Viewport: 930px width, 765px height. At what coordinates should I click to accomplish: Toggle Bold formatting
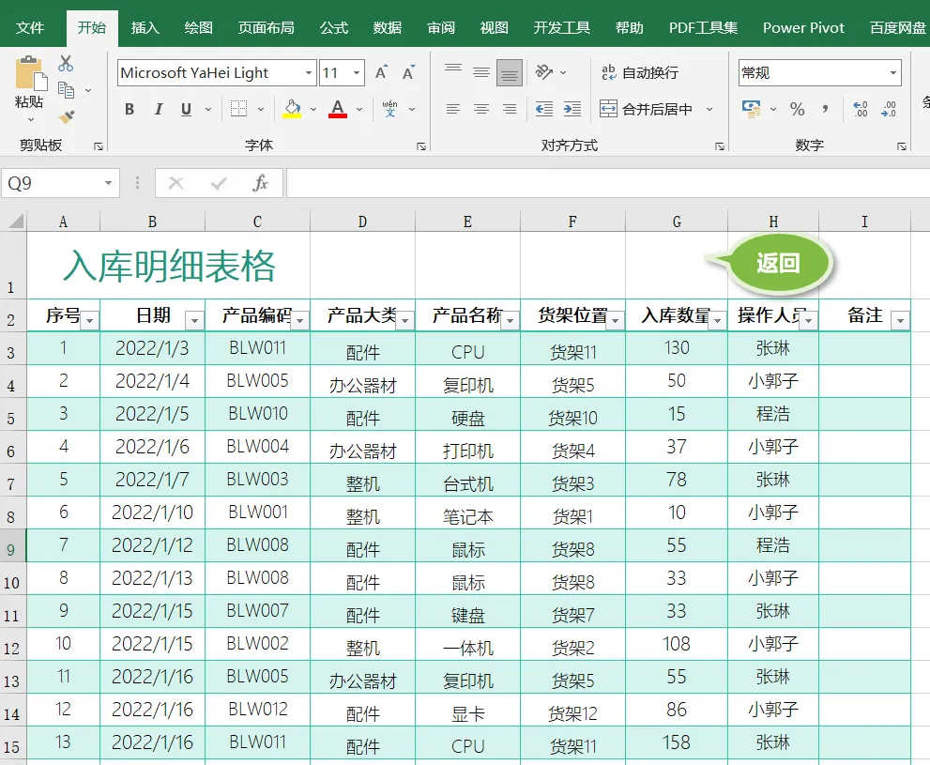130,109
